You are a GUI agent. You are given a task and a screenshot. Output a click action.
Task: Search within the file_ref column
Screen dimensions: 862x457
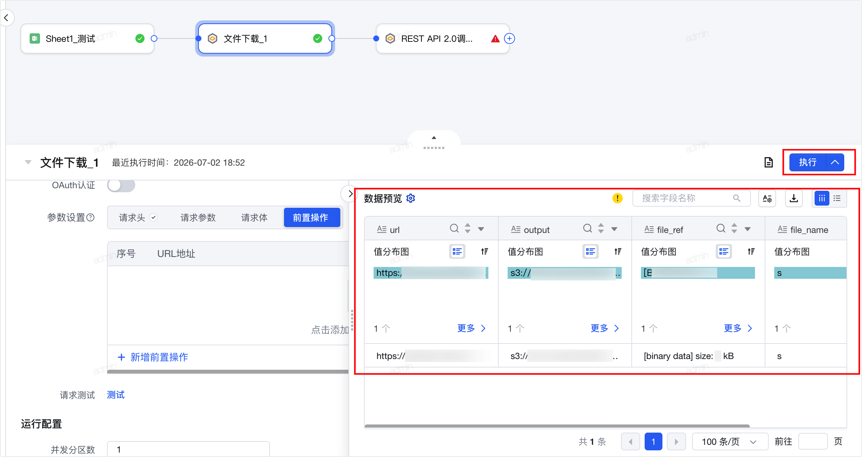pyautogui.click(x=721, y=228)
